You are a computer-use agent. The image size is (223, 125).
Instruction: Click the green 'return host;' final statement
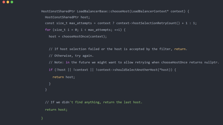coord(56,110)
